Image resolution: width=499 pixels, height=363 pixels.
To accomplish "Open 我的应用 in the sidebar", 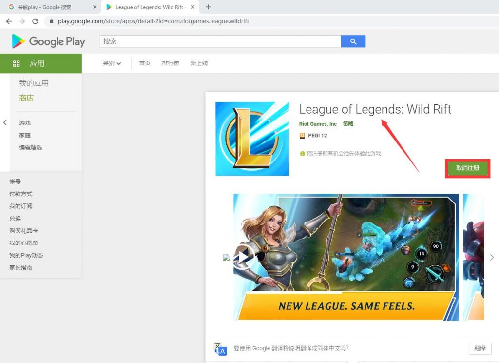I will pyautogui.click(x=34, y=83).
